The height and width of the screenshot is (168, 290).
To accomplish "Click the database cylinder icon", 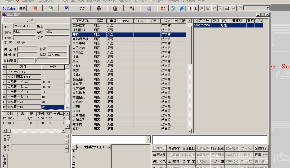I will (x=115, y=8).
